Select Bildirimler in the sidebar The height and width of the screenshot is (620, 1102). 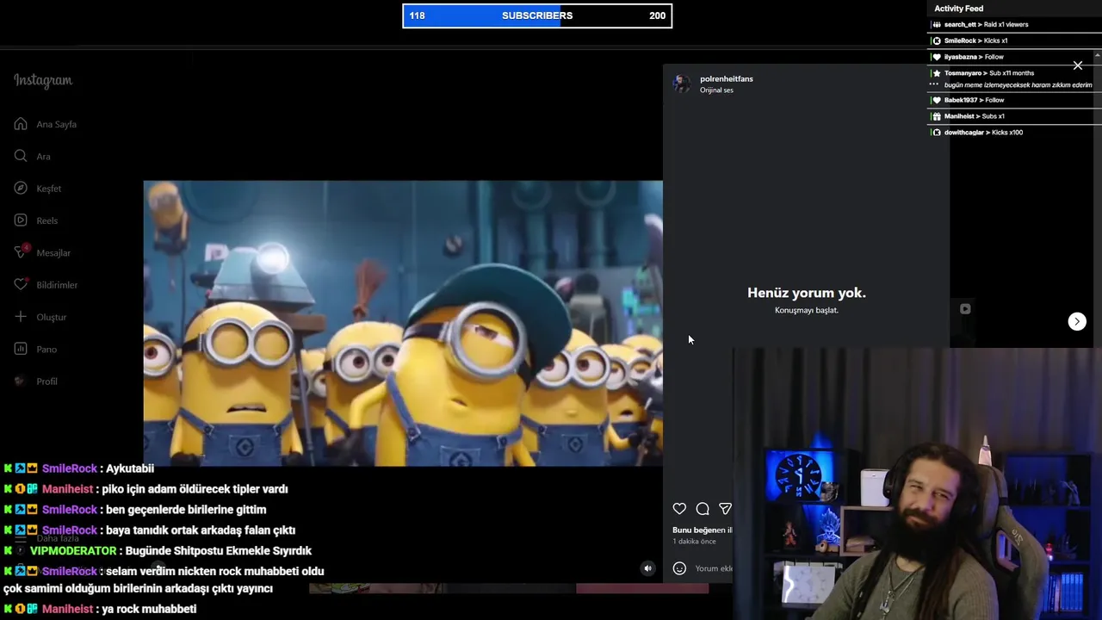click(57, 284)
